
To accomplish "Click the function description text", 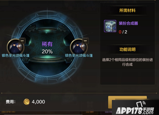I will (x=127, y=62).
